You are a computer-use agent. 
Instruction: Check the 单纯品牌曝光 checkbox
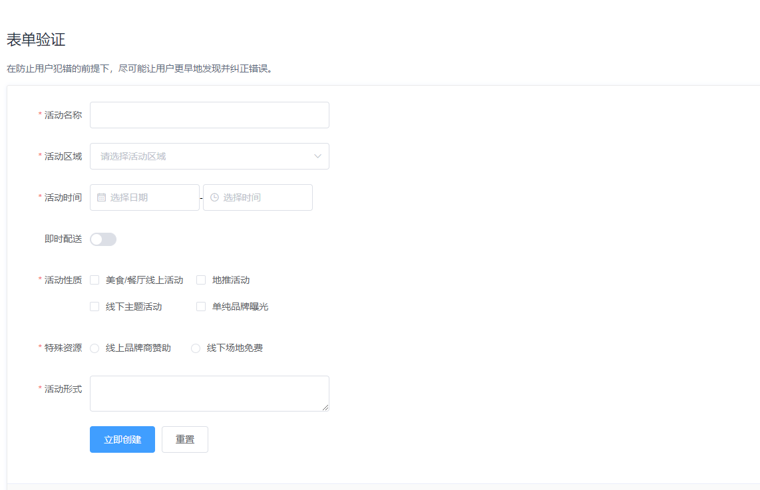tap(201, 306)
